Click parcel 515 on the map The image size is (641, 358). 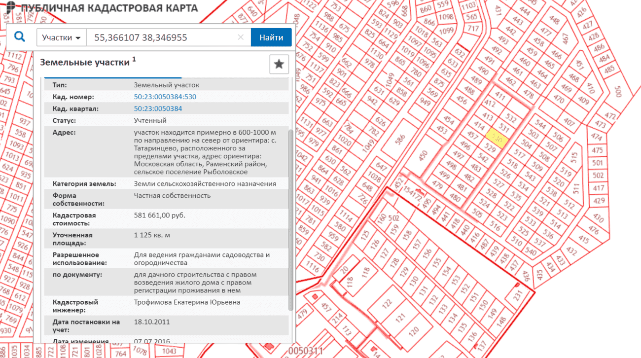coord(574,157)
